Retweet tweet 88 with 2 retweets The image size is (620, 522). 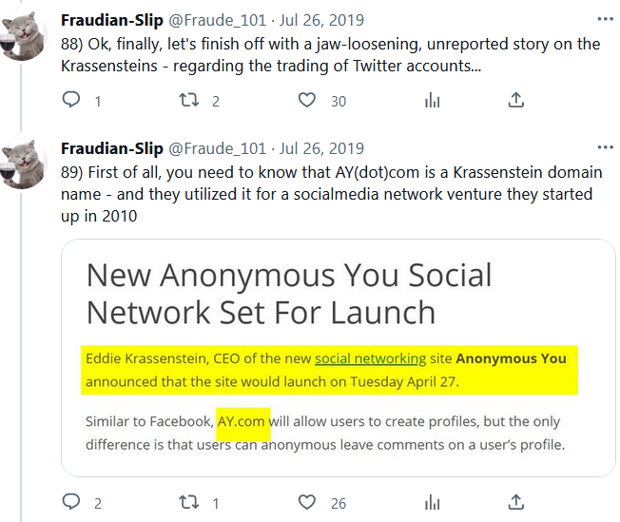(189, 100)
